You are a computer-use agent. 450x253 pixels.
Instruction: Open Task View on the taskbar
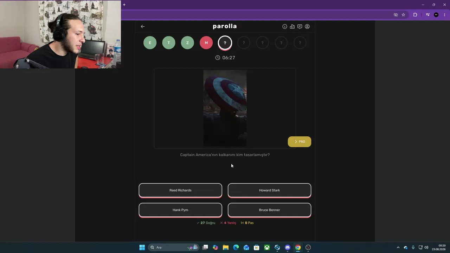(205, 247)
